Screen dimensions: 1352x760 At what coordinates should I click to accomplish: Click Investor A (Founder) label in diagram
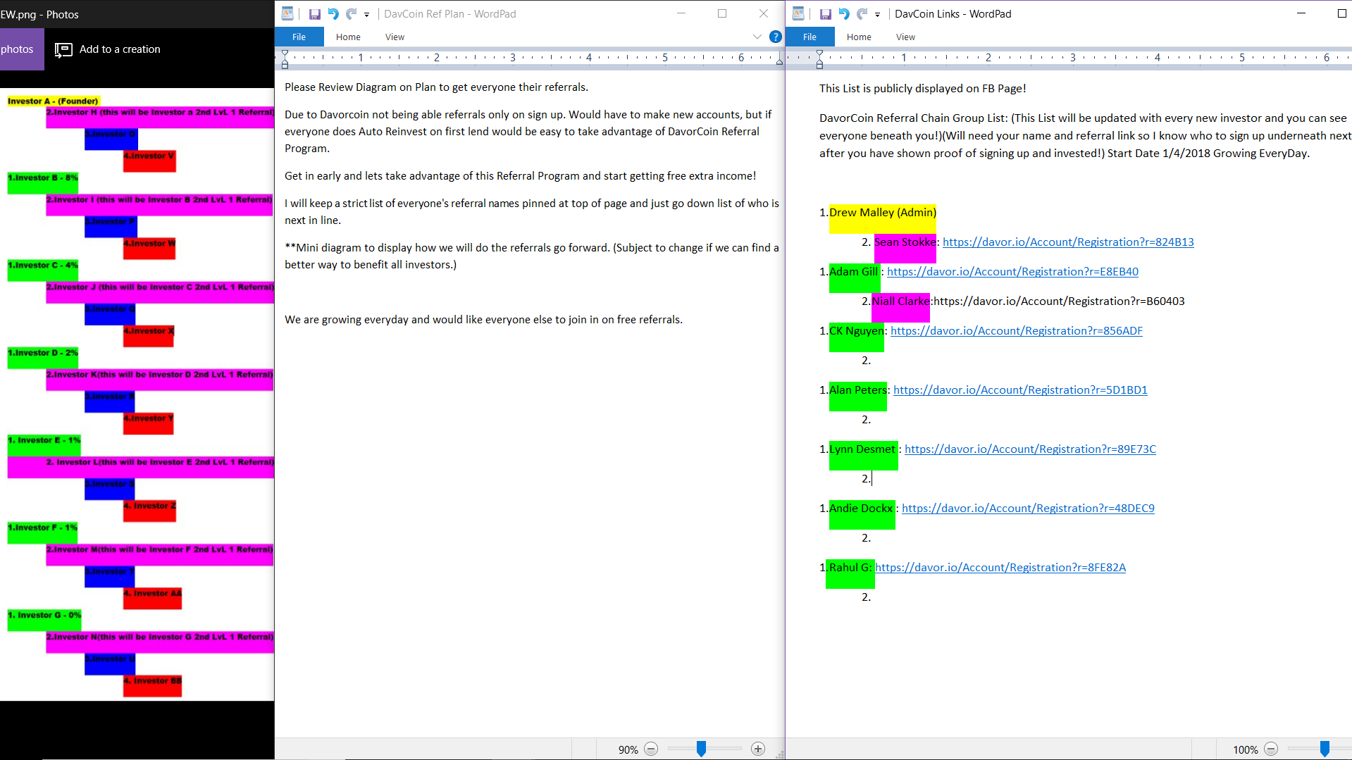pos(54,101)
